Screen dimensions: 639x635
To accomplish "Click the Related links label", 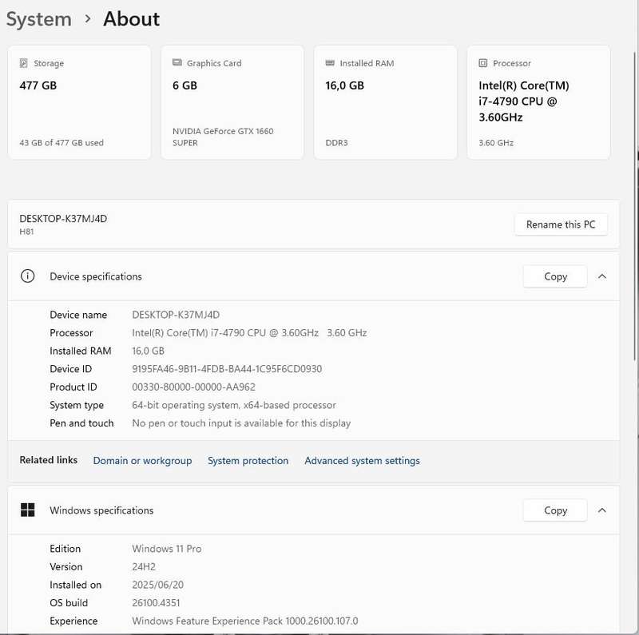I will pos(49,460).
